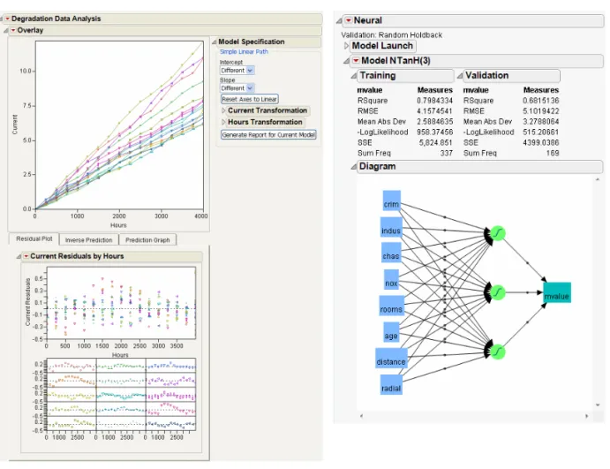This screenshot has width=610, height=469.
Task: Click the middle green TanH hidden node
Action: click(498, 292)
